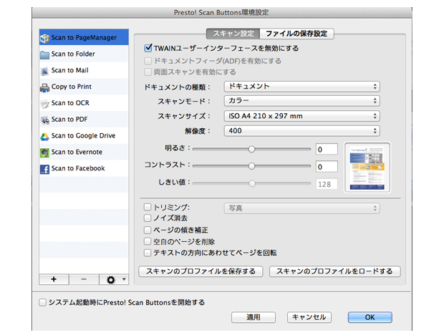444x335 pixels.
Task: Click the しきい値 slider handle
Action: (252, 184)
